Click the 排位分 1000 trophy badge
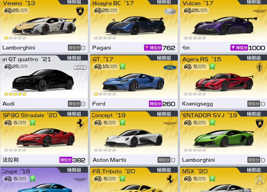The image size is (267, 192). [x=248, y=48]
